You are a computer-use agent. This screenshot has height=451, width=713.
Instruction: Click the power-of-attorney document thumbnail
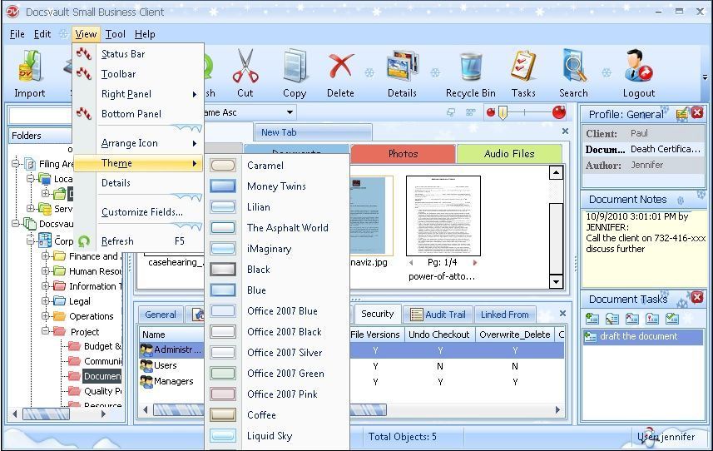tap(443, 216)
